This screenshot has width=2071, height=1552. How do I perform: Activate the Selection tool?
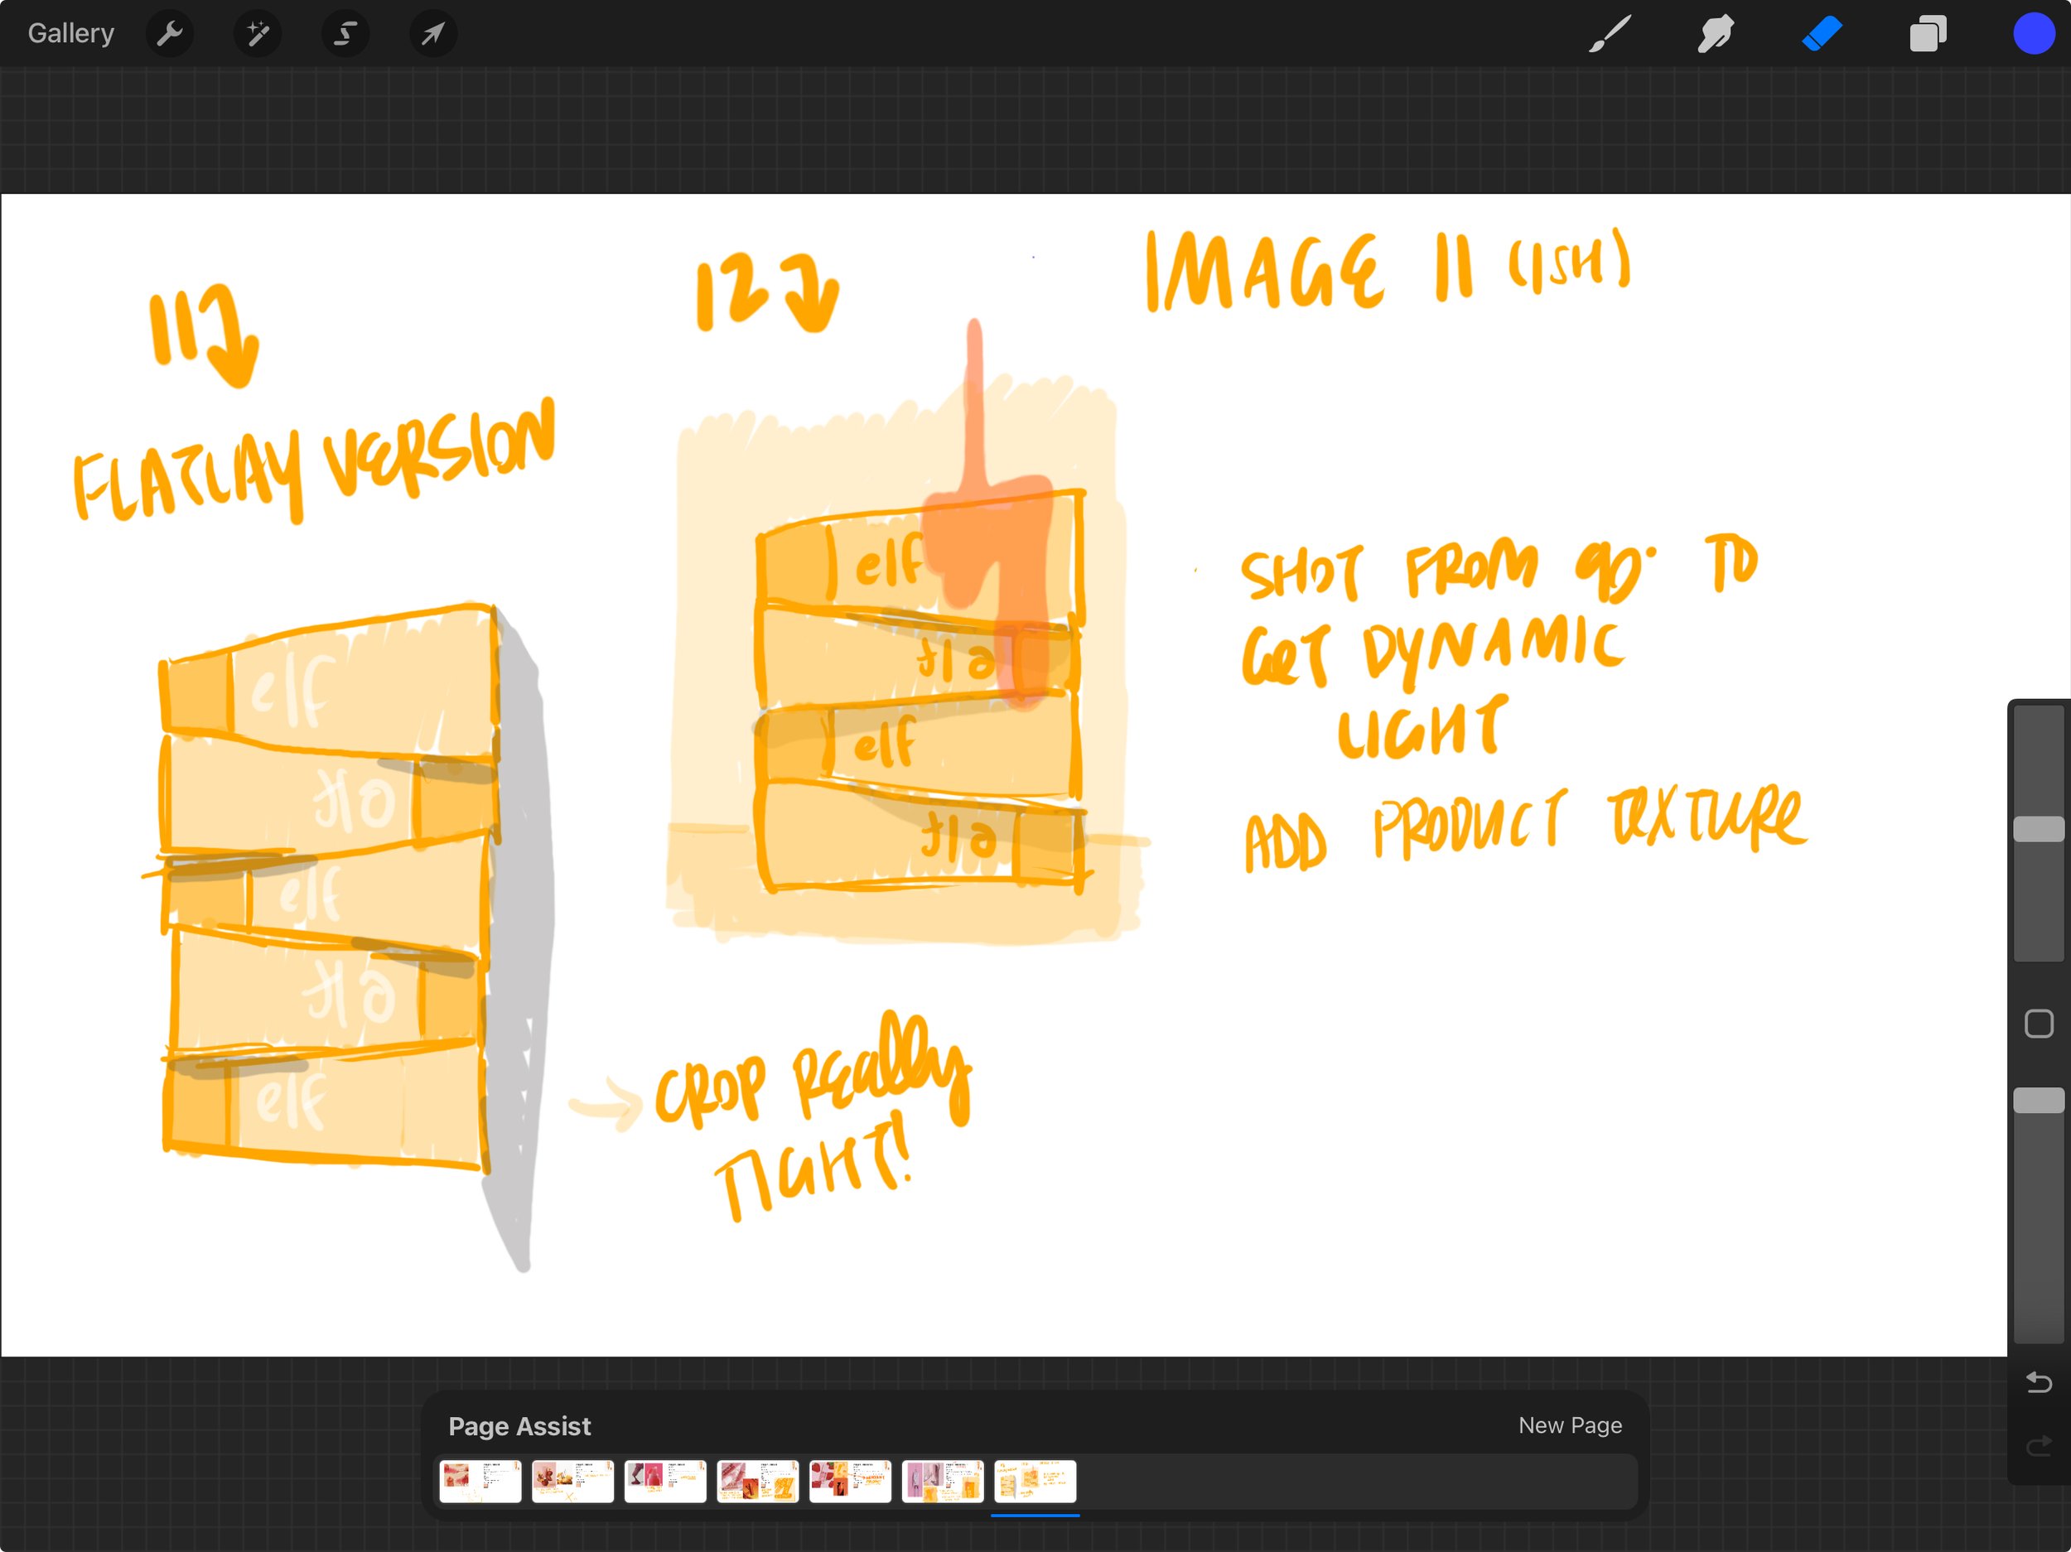coord(345,35)
